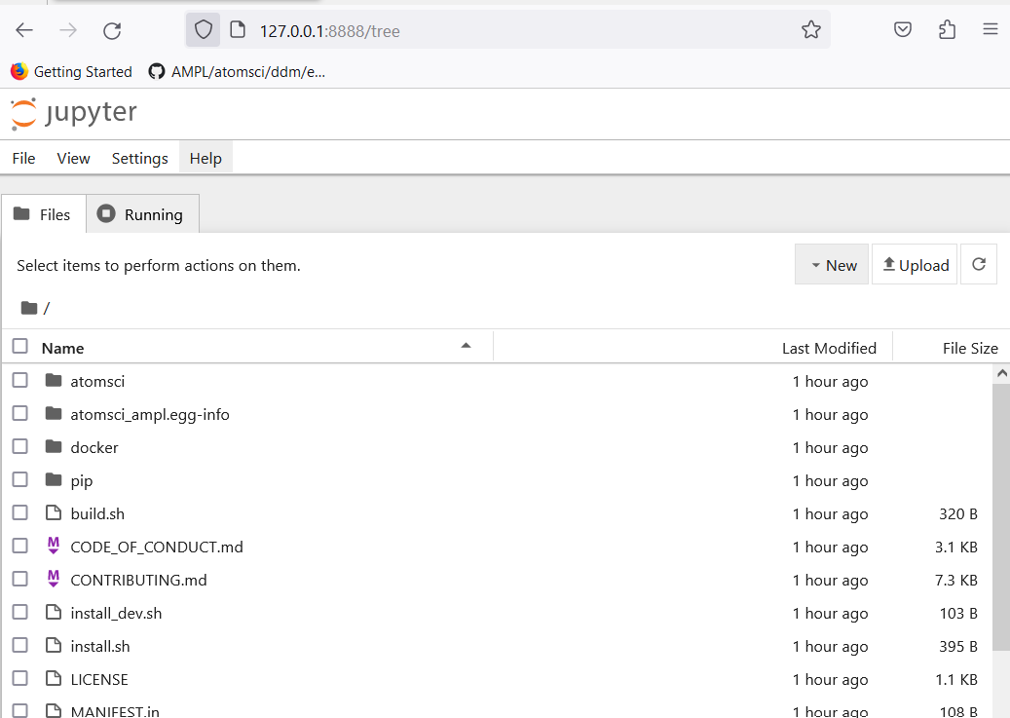Open the Help menu
This screenshot has width=1010, height=718.
206,159
